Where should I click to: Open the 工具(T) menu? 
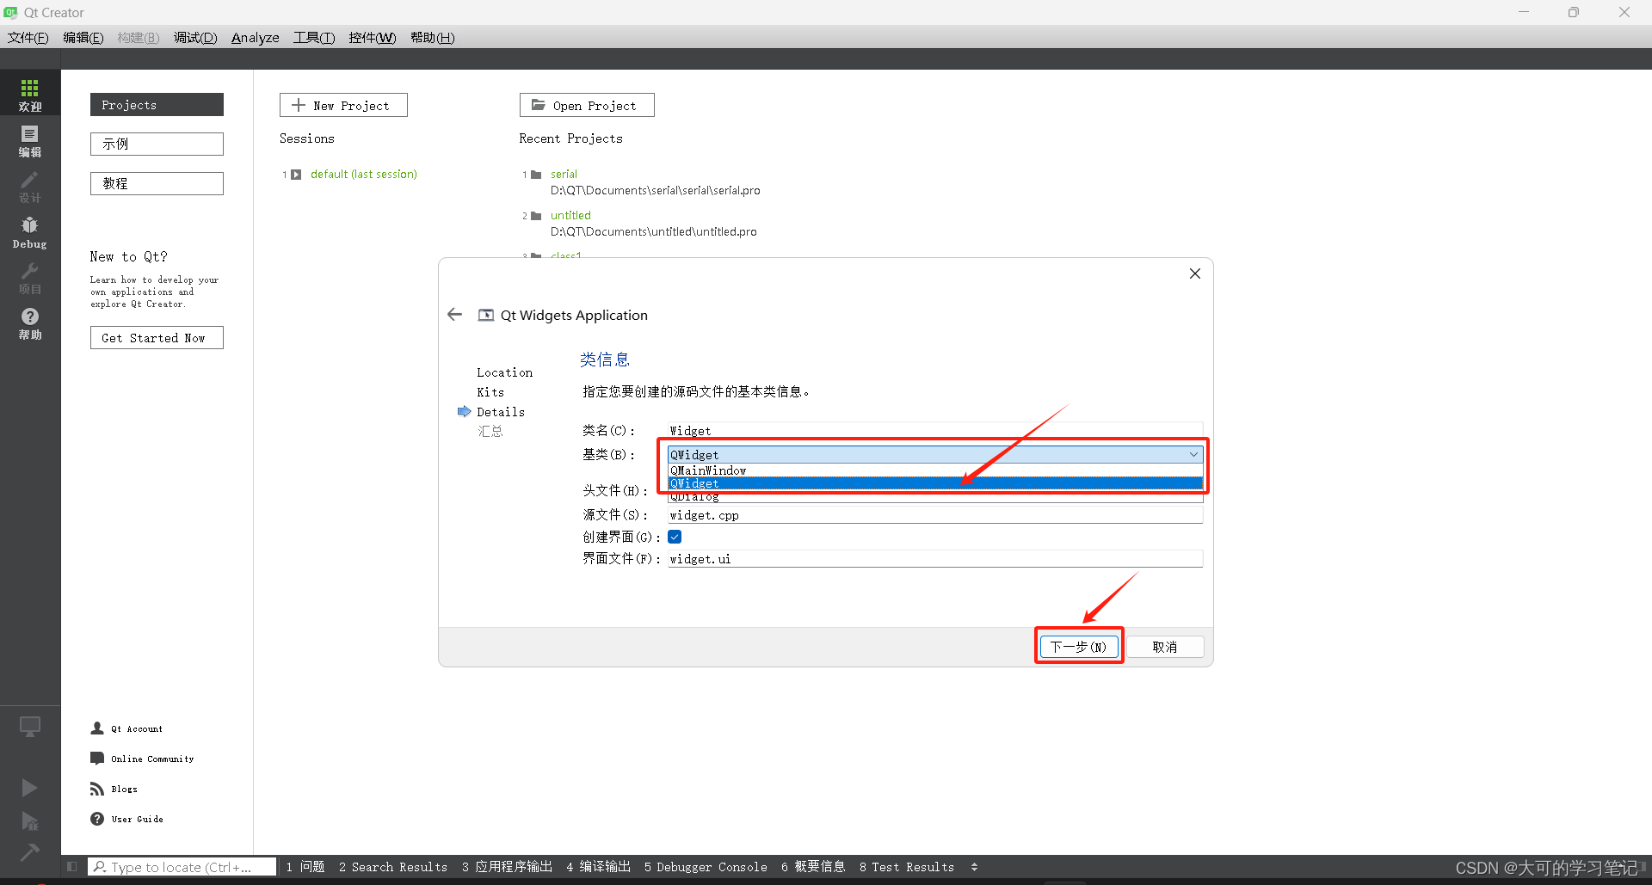[313, 37]
